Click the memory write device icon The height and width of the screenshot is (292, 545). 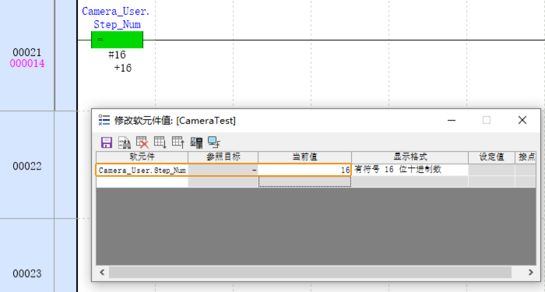(196, 142)
